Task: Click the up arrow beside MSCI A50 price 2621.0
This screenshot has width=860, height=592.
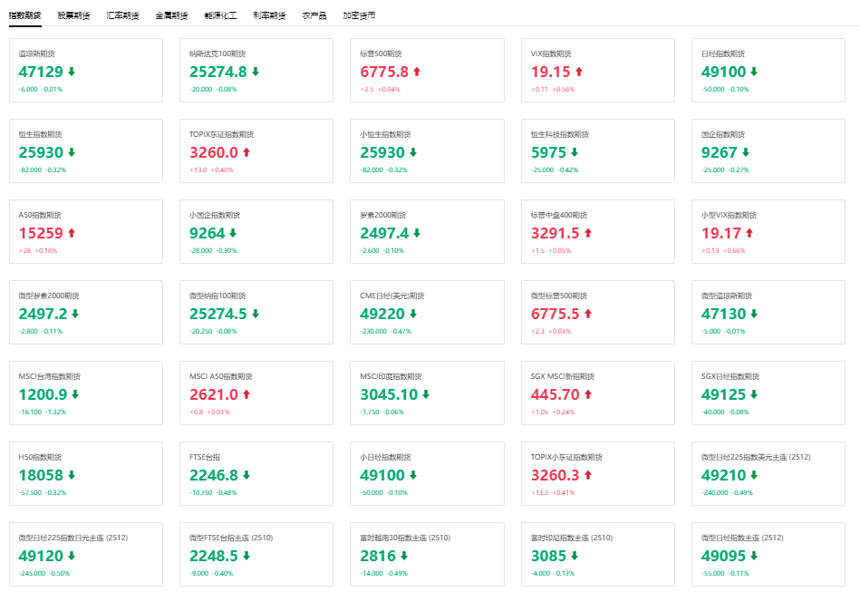Action: click(246, 394)
